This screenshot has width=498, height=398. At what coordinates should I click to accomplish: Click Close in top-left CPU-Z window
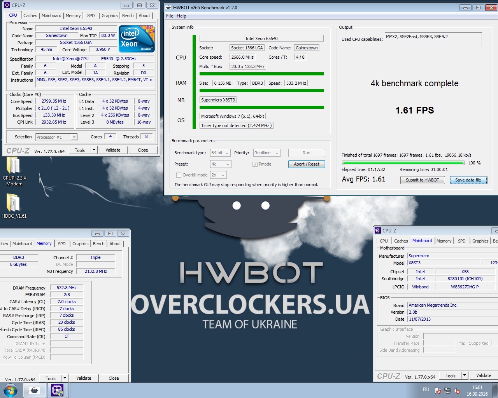point(143,150)
